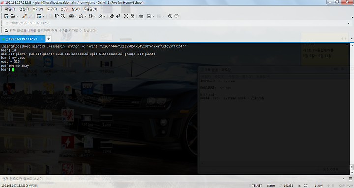Click the Font toolbar icon
This screenshot has width=354, height=188.
tap(100, 16)
